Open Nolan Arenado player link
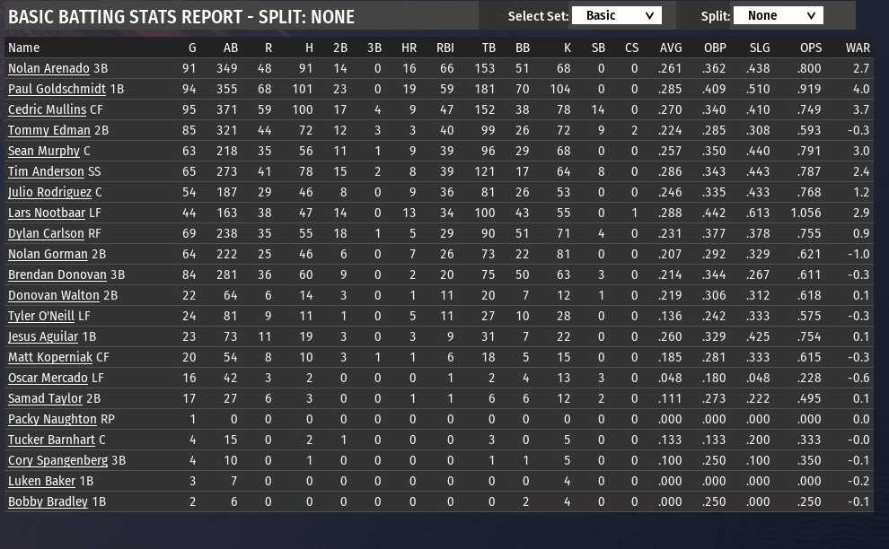 coord(48,68)
